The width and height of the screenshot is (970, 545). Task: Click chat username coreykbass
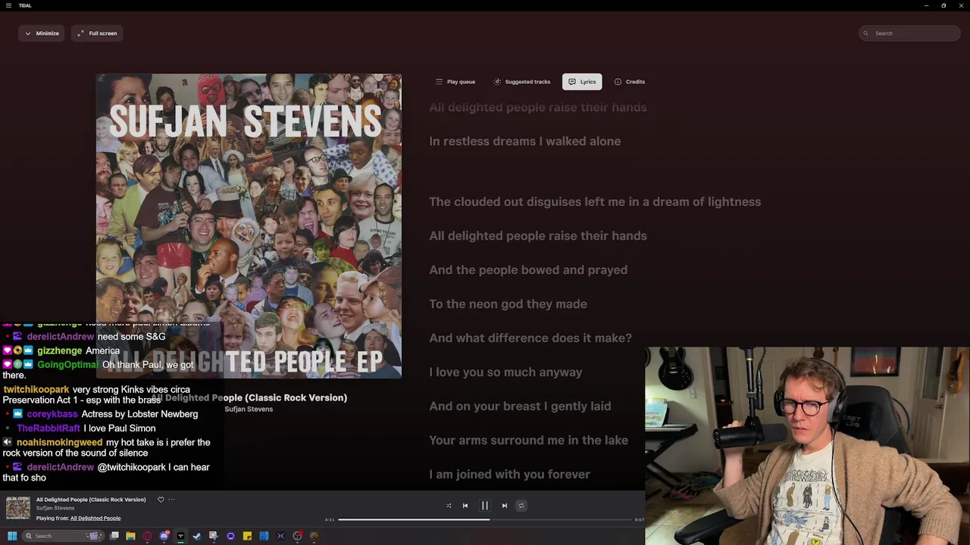(x=52, y=414)
